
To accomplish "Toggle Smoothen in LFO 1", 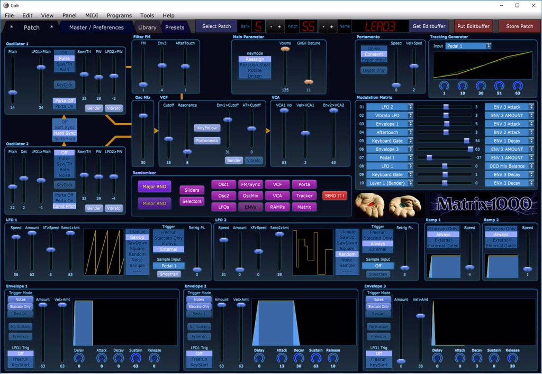I will [x=169, y=274].
